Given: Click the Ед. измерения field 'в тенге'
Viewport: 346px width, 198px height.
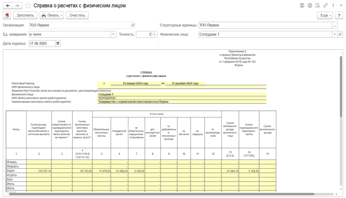Looking at the screenshot, I should pyautogui.click(x=70, y=34).
